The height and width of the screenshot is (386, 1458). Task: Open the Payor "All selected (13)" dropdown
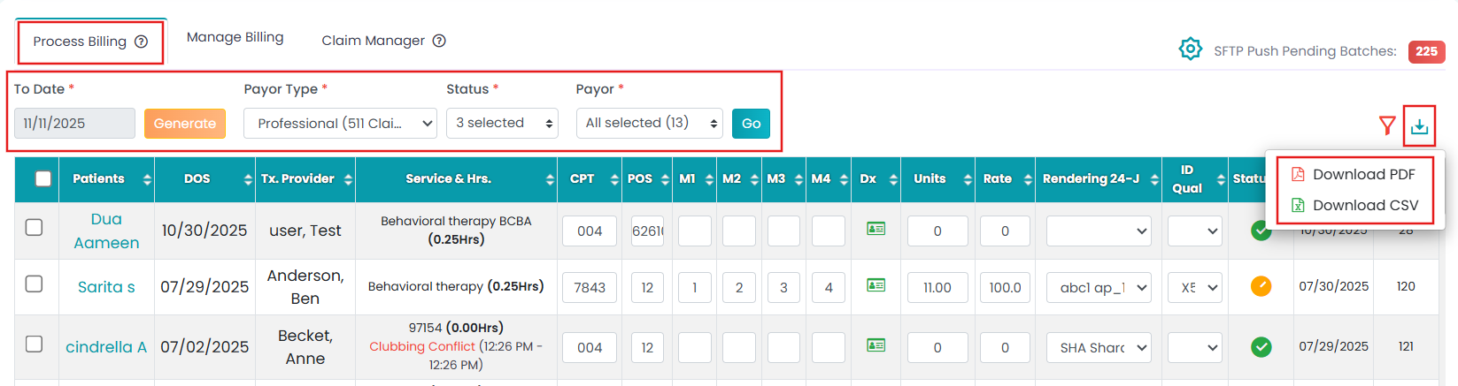tap(649, 124)
